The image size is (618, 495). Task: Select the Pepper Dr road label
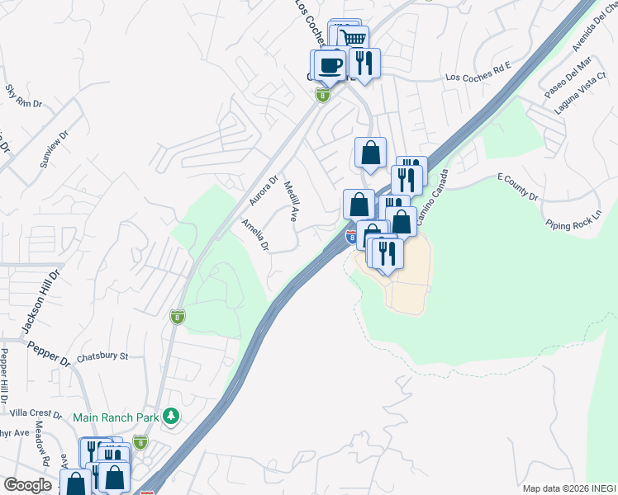(x=49, y=353)
